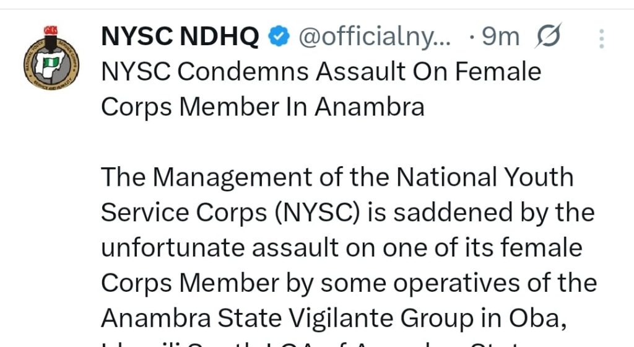Open post via 'NYSC Condemns Assault On Female' headline
634x347 pixels.
coord(321,72)
